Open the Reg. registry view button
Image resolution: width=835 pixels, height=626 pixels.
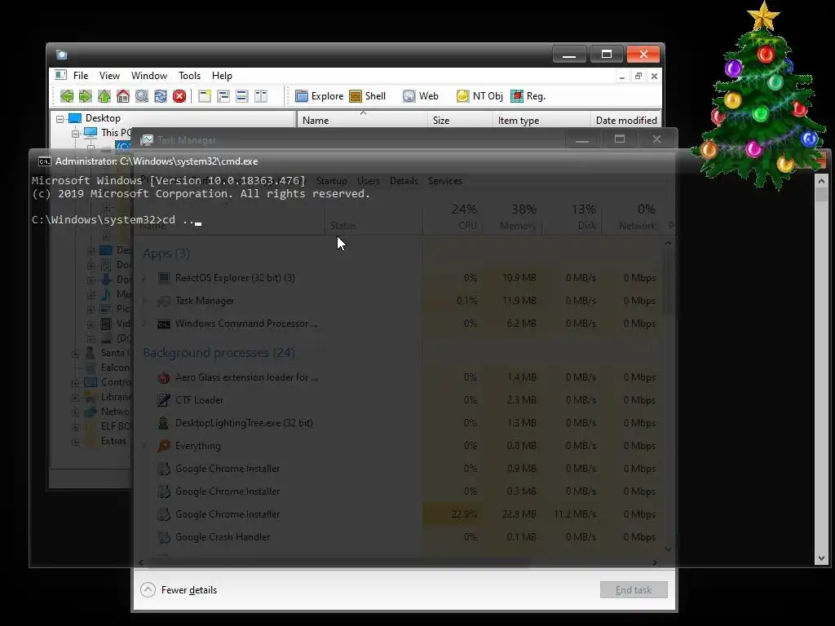click(x=528, y=96)
